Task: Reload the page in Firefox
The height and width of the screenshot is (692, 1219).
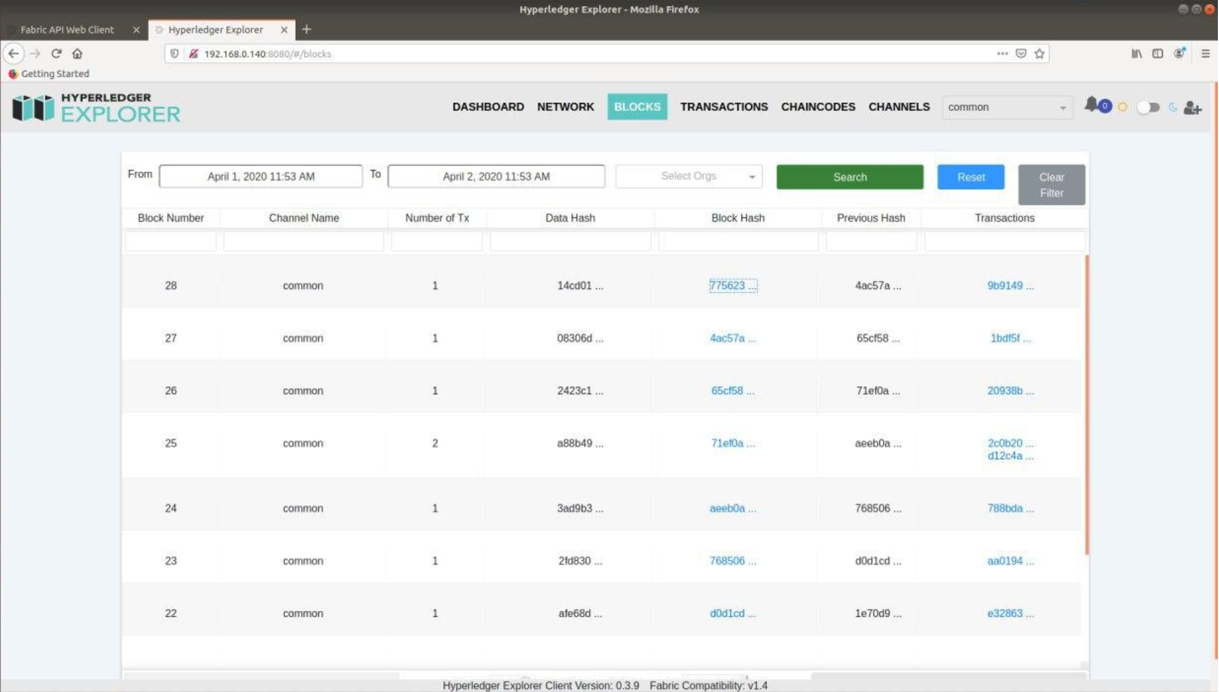Action: (x=56, y=53)
